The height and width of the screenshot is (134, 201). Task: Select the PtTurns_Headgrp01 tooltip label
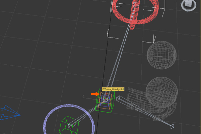[x=113, y=89]
